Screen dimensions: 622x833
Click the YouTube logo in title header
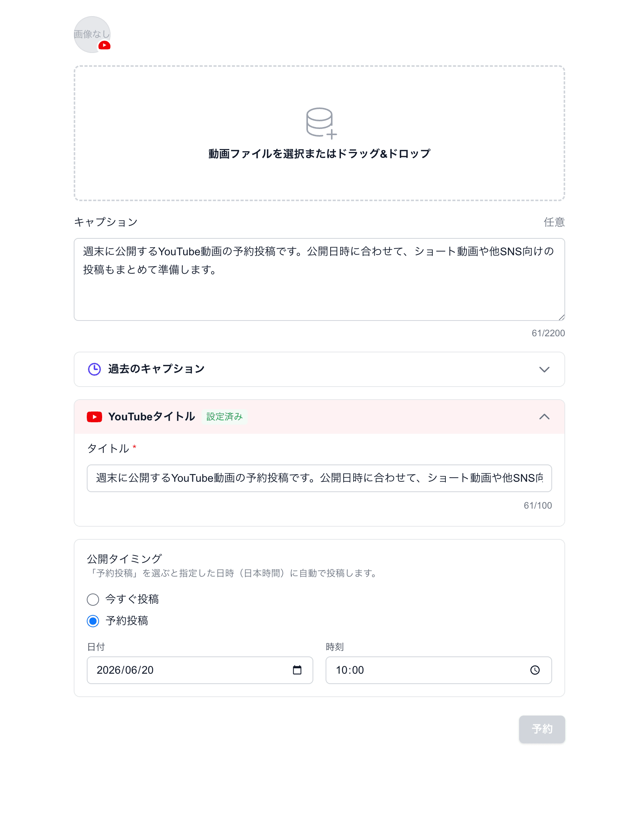pos(94,417)
